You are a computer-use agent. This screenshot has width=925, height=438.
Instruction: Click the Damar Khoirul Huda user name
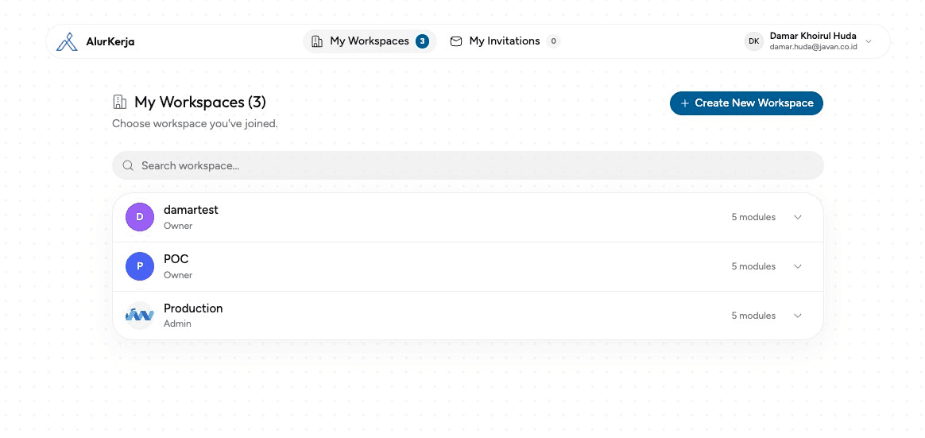813,36
